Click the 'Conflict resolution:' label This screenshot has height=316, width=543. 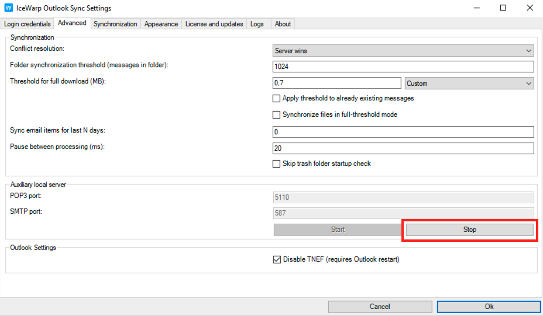(x=37, y=48)
